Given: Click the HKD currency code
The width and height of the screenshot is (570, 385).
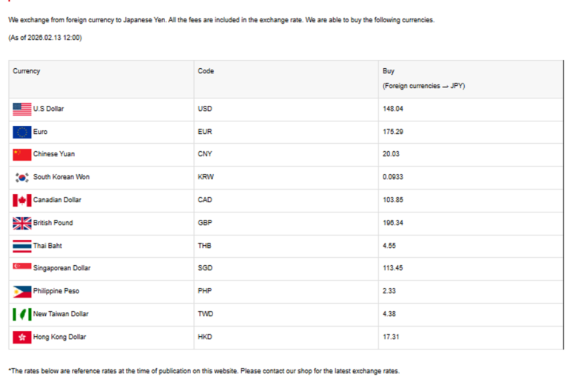Looking at the screenshot, I should [205, 337].
